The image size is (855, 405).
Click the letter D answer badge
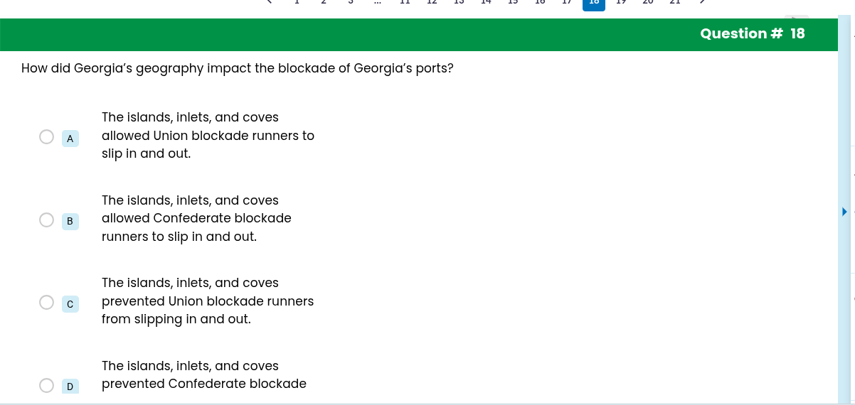pyautogui.click(x=70, y=387)
